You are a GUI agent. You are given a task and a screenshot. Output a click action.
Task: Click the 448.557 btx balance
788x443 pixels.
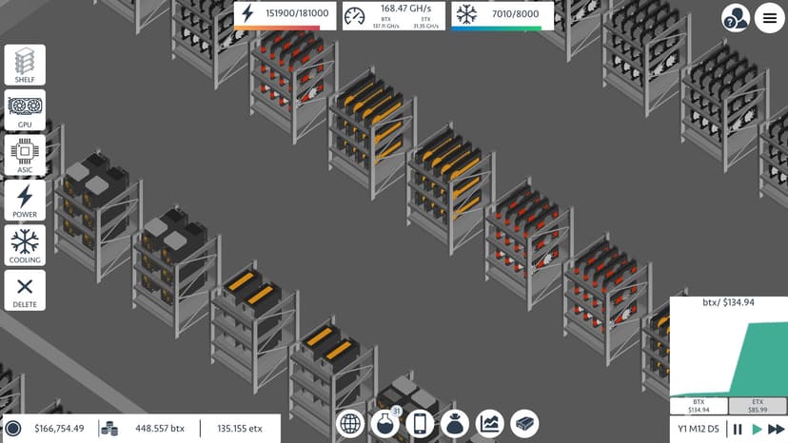point(160,429)
